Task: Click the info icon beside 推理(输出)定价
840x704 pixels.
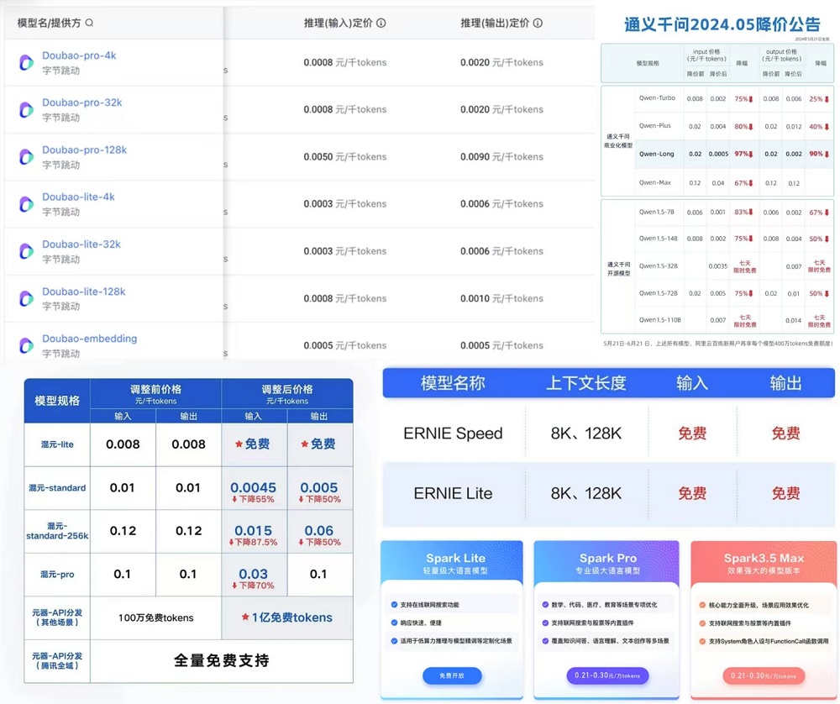Action: (x=537, y=24)
